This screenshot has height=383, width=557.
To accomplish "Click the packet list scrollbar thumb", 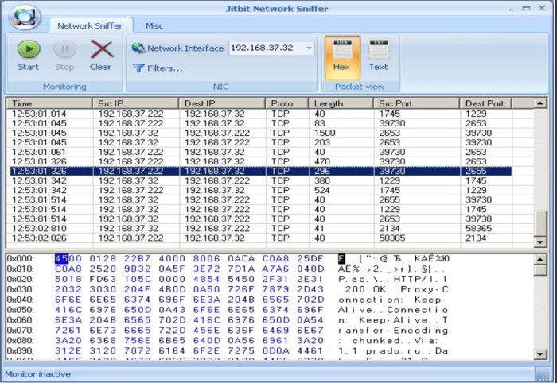I will 540,223.
